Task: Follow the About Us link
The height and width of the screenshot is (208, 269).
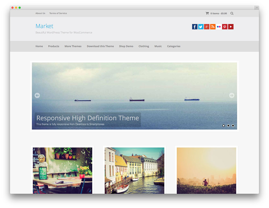Action: coord(40,13)
